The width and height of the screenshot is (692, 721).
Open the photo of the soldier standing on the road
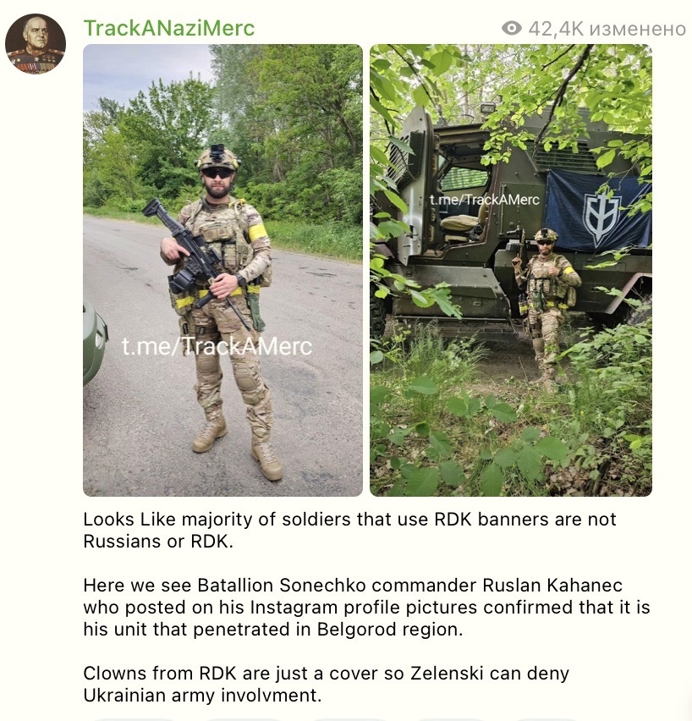(x=222, y=270)
